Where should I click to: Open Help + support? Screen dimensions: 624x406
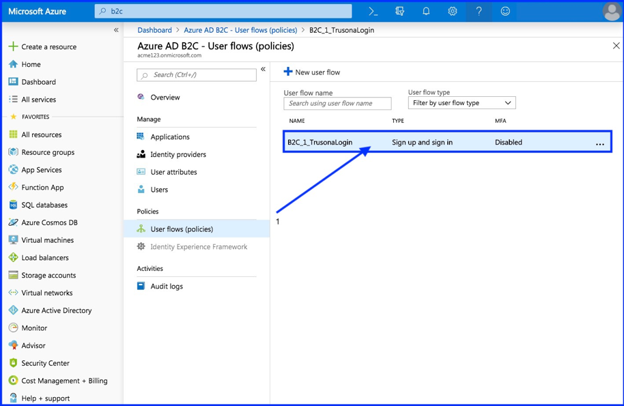[x=45, y=398]
